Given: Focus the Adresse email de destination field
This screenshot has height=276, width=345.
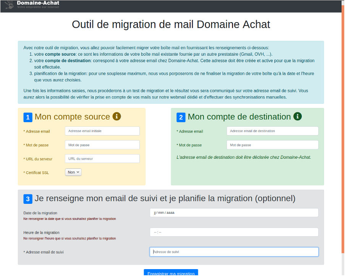Looking at the screenshot, I should pyautogui.click(x=272, y=131).
